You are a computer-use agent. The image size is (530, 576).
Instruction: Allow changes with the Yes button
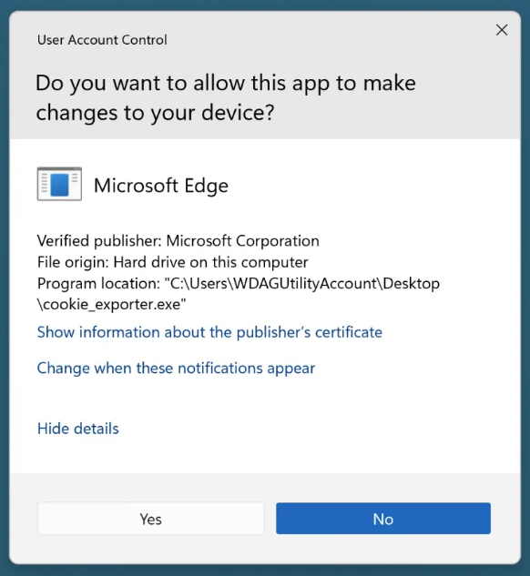click(150, 519)
